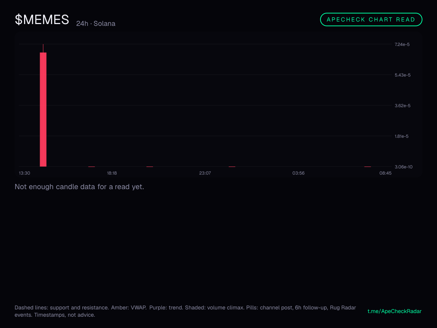This screenshot has height=328, width=437.
Task: Click the red candle's upper wick
Action: coord(43,48)
